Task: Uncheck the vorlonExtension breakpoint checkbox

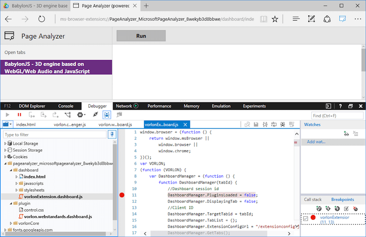Action: tap(305, 219)
